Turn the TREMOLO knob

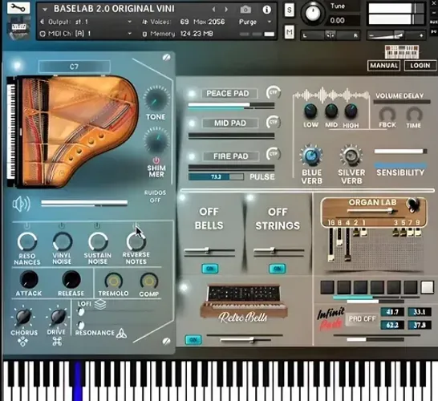113,281
